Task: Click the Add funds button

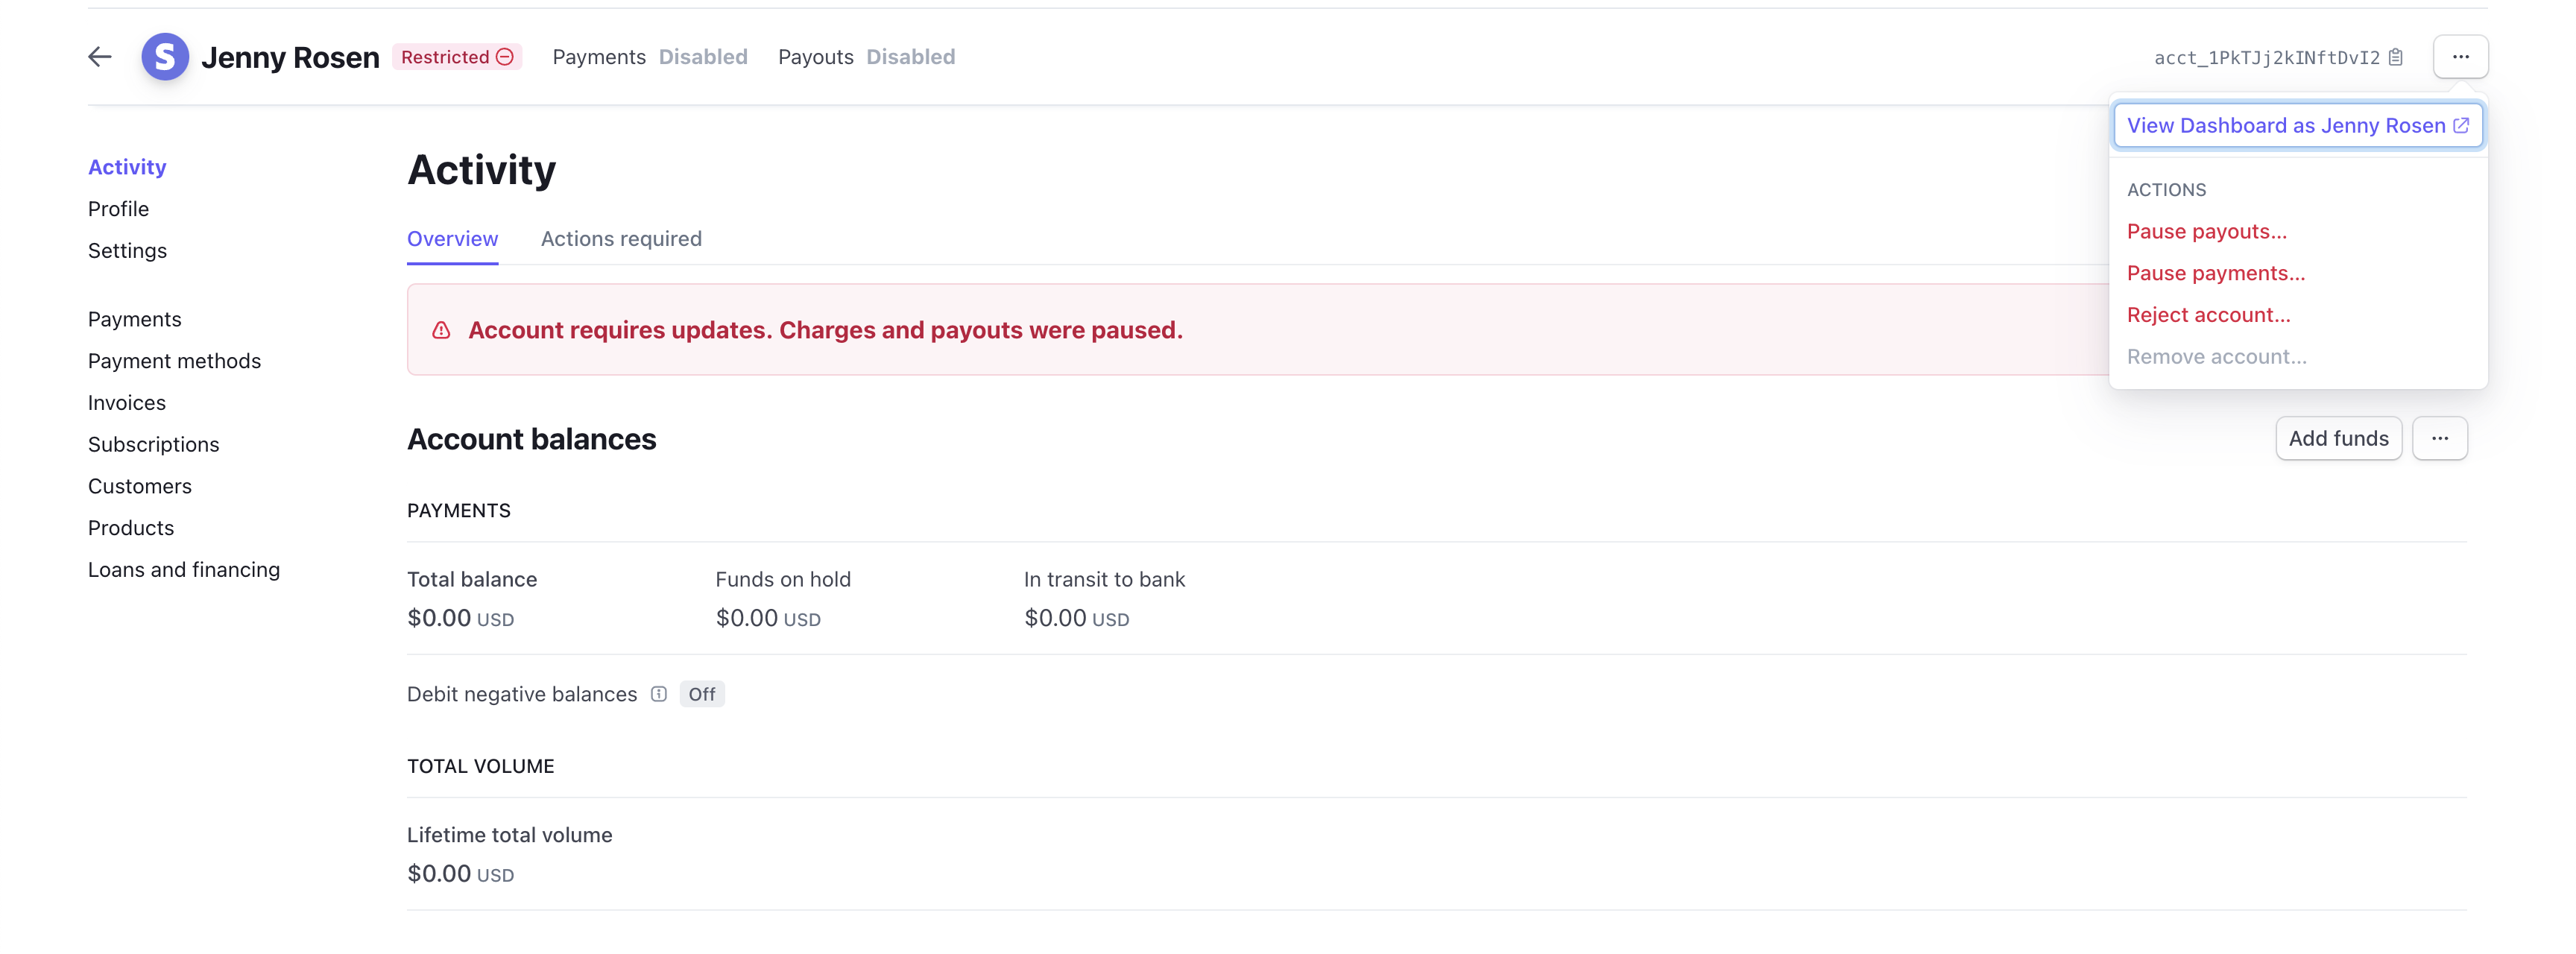Action: [x=2337, y=437]
